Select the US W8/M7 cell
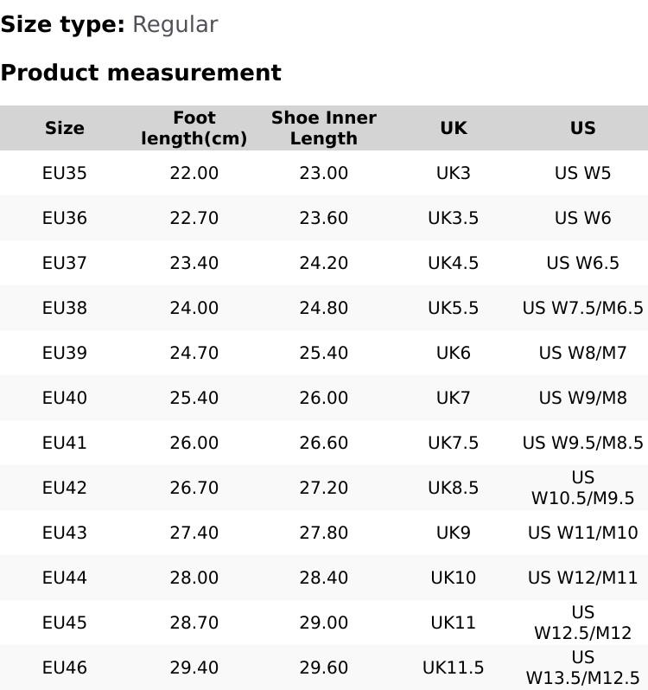This screenshot has height=690, width=648. (x=583, y=353)
